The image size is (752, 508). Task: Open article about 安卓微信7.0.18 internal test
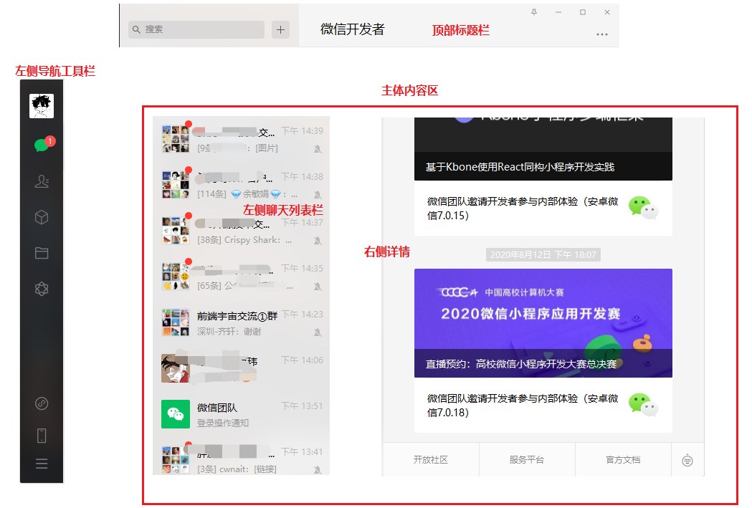pos(543,406)
